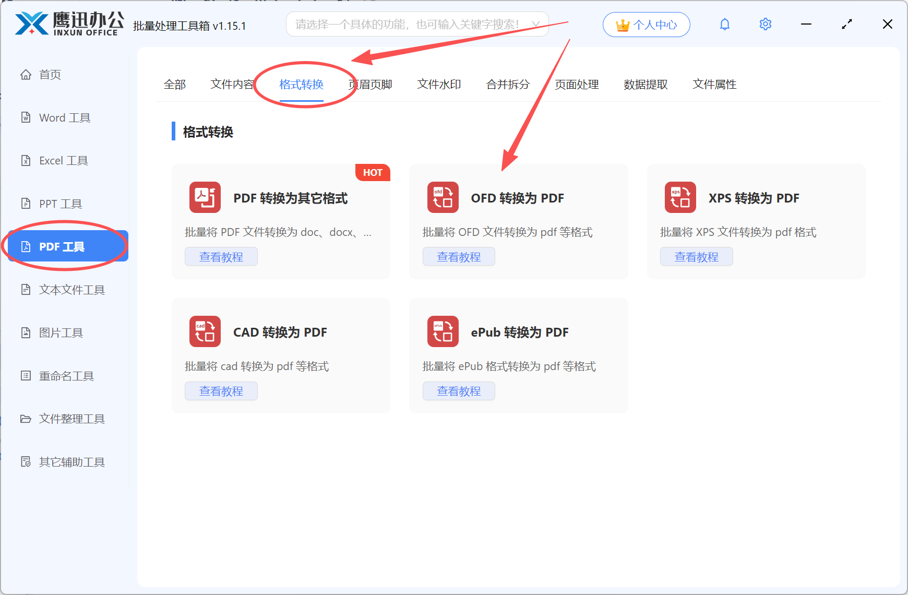Open notifications bell icon
Screen dimensions: 908x595
(725, 25)
